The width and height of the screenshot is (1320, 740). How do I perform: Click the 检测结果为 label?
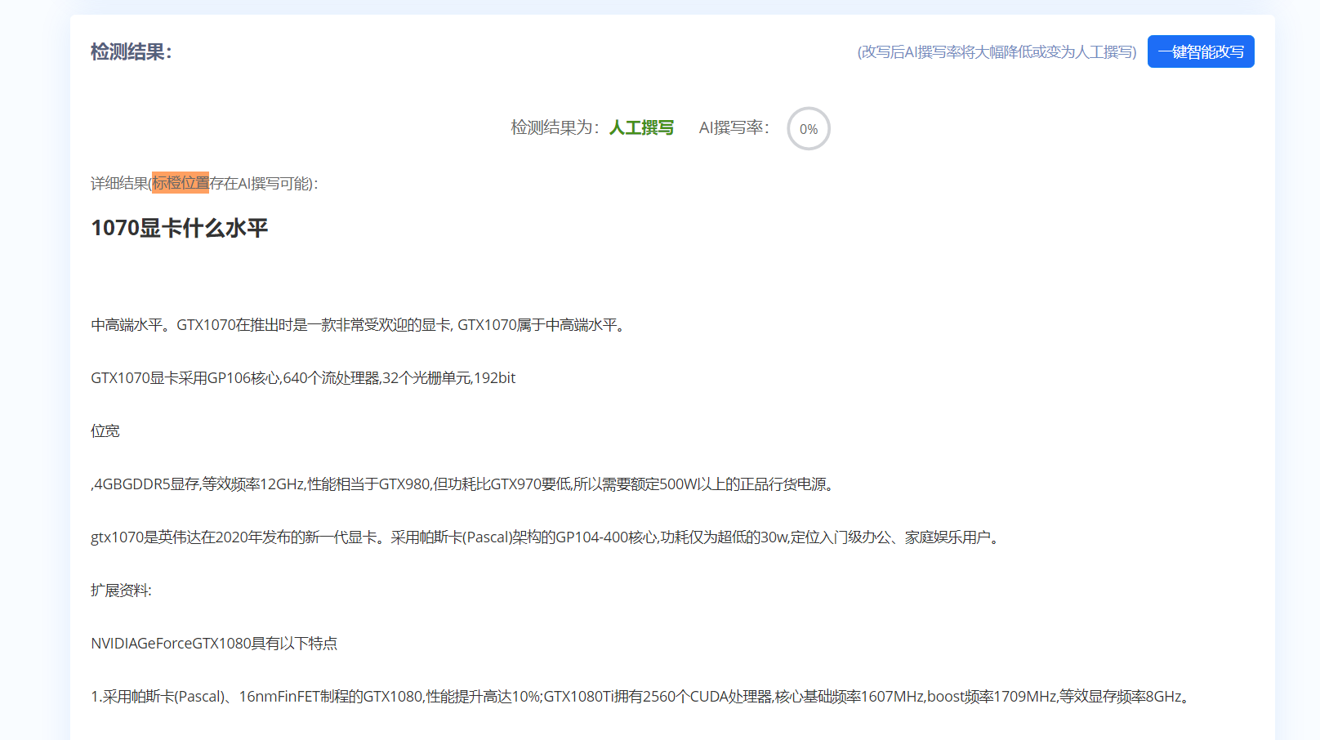(x=556, y=128)
